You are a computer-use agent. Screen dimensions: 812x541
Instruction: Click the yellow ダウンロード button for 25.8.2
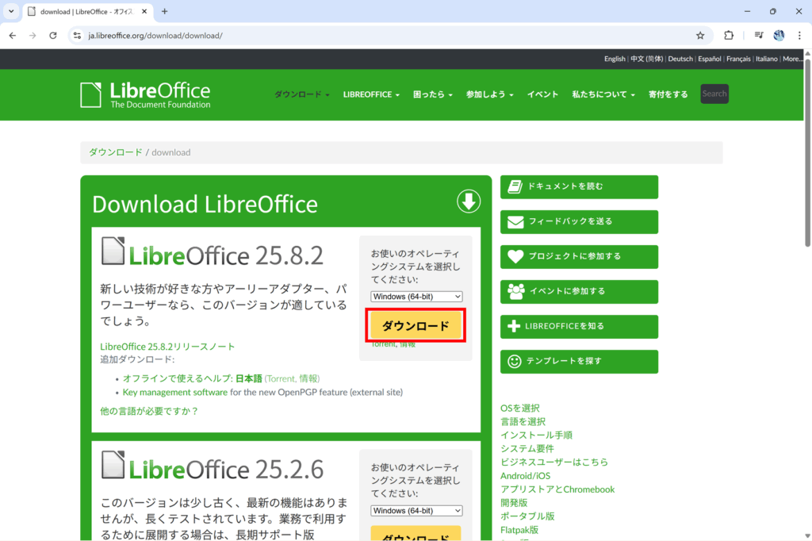pyautogui.click(x=416, y=326)
